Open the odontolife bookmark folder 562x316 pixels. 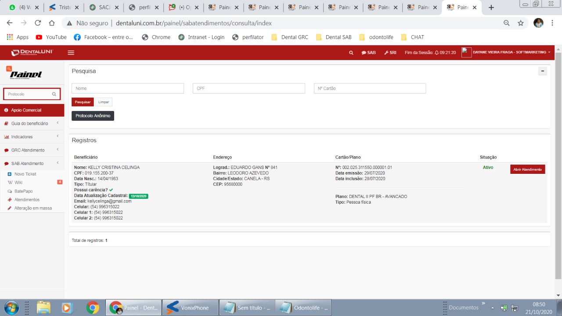click(376, 37)
